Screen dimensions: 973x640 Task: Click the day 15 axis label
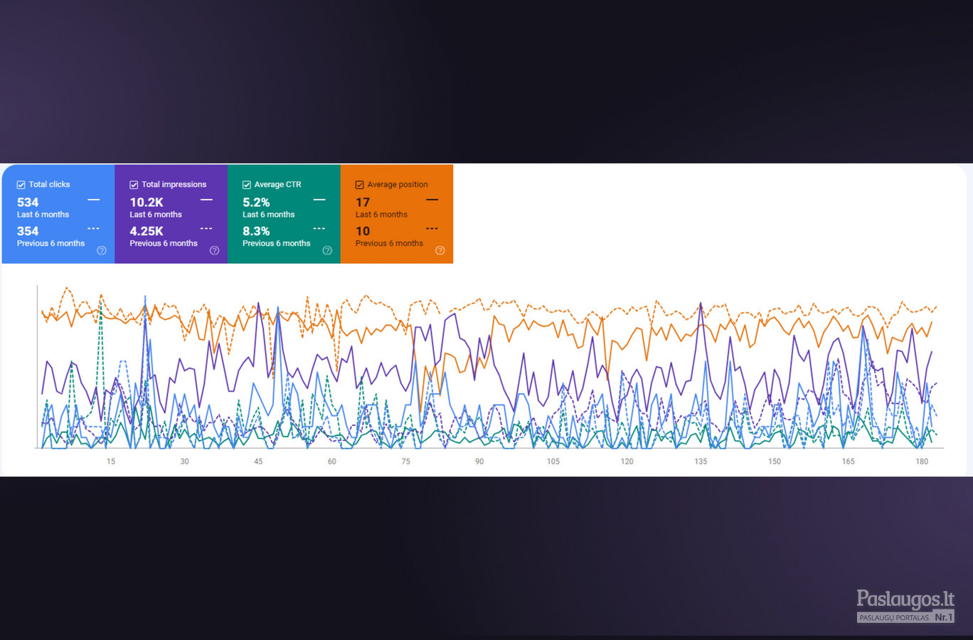[x=111, y=462]
